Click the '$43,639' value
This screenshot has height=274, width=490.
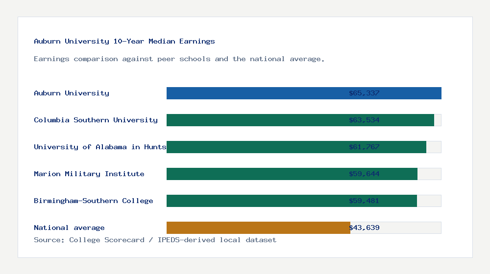pyautogui.click(x=364, y=228)
